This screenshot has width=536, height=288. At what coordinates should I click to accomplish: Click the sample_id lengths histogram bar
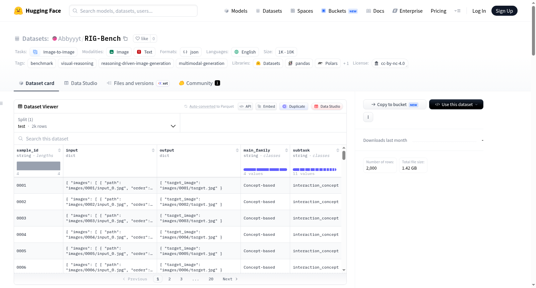[39, 166]
